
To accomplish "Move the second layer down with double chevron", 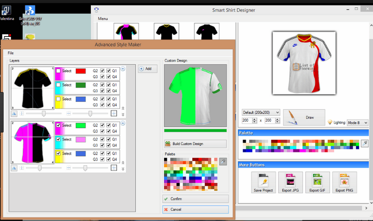I will click(123, 169).
